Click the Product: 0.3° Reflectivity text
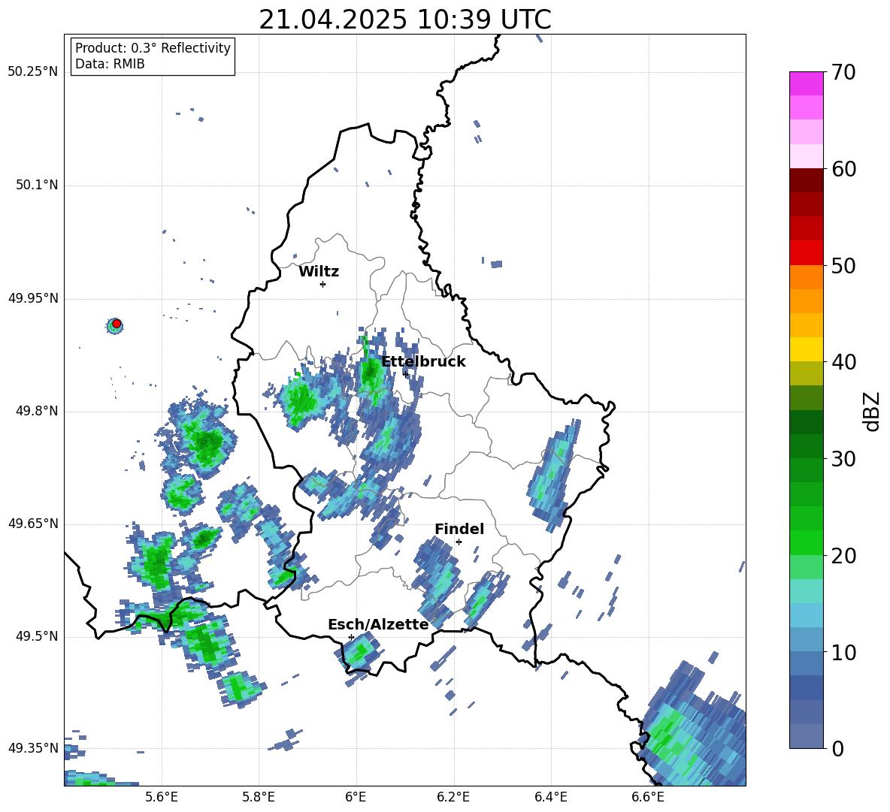890x812 pixels. coord(153,48)
